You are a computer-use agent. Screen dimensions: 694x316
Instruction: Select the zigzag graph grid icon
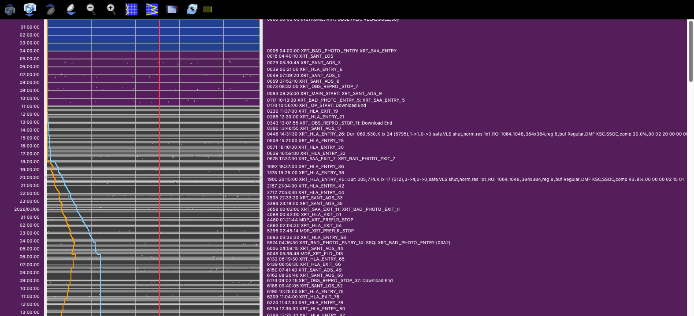[x=152, y=9]
